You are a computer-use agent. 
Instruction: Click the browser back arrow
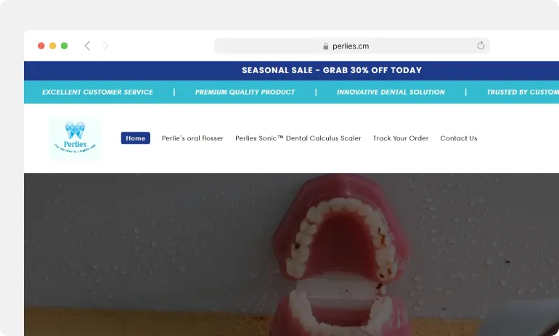pos(87,46)
